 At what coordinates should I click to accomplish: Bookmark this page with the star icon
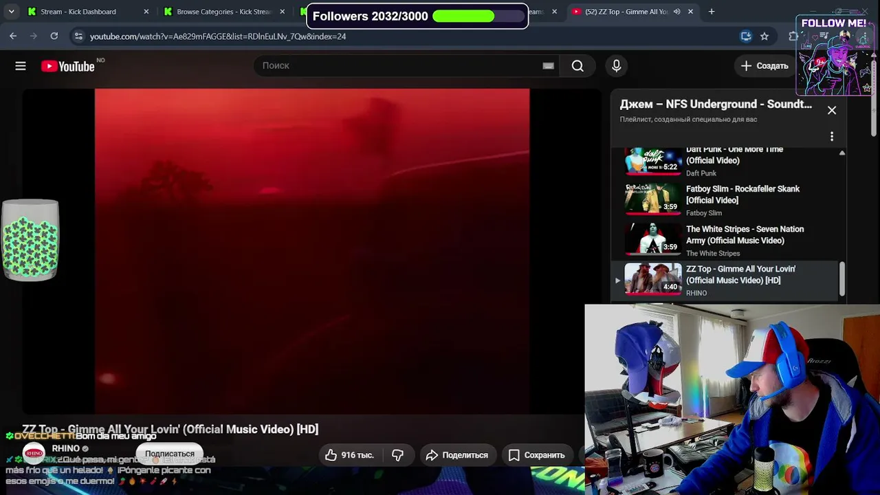click(x=764, y=36)
